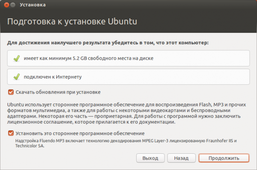Select the 5.2 GB free space requirement text

point(89,58)
